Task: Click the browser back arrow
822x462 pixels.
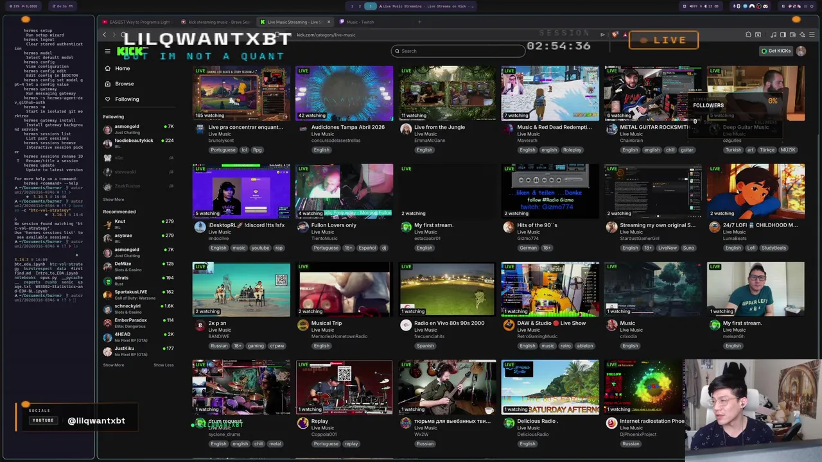Action: tap(105, 35)
